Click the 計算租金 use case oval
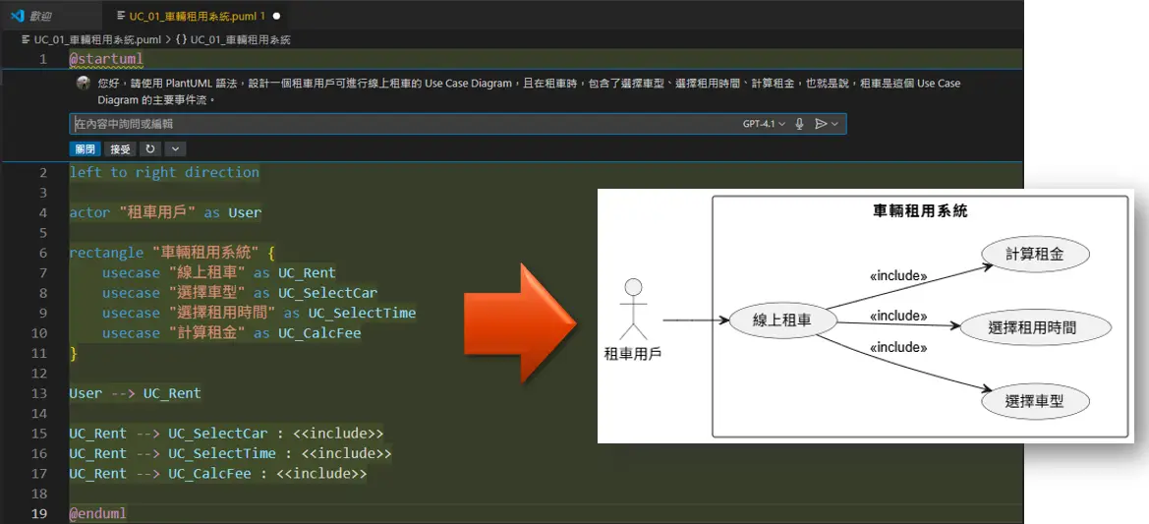 (x=1035, y=255)
